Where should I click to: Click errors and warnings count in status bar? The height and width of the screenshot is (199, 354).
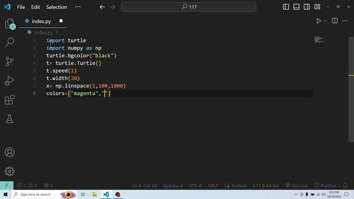27,186
